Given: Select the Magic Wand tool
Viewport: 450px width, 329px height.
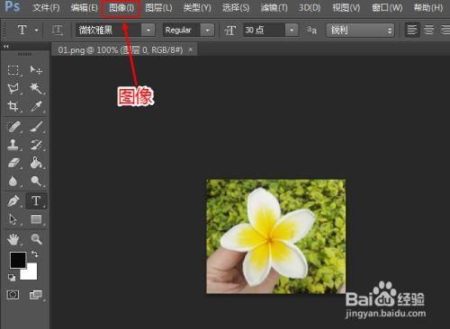Looking at the screenshot, I should point(36,88).
